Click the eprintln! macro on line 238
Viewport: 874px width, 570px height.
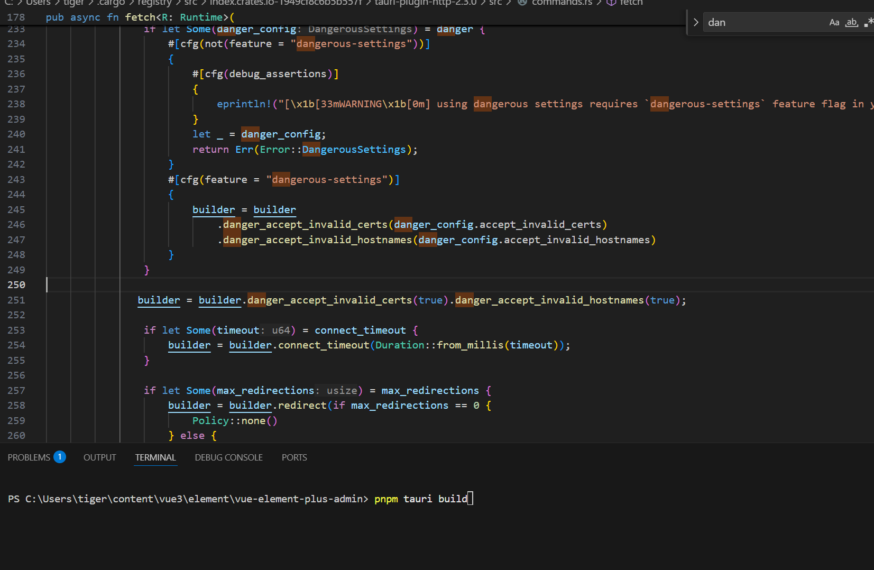click(244, 104)
